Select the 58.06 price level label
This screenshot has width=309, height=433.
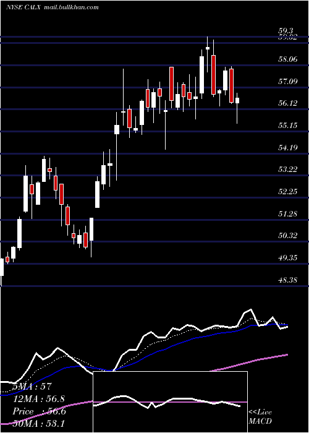[x=288, y=59]
